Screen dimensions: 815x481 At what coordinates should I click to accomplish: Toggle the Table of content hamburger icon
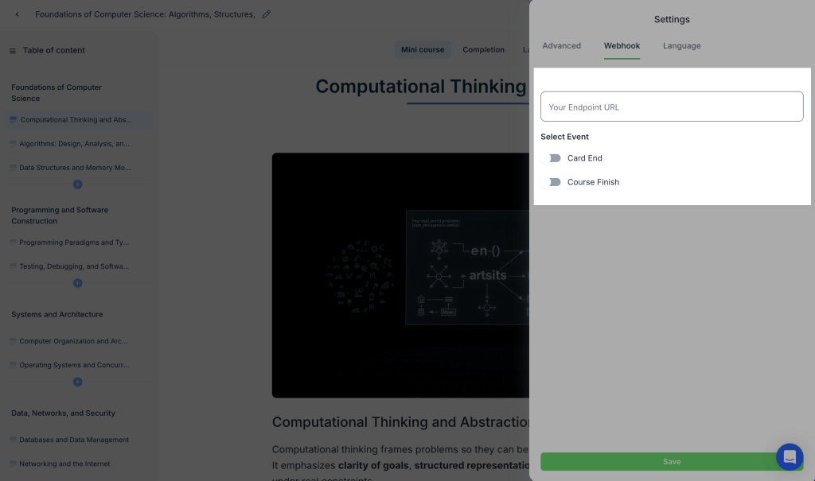point(12,51)
